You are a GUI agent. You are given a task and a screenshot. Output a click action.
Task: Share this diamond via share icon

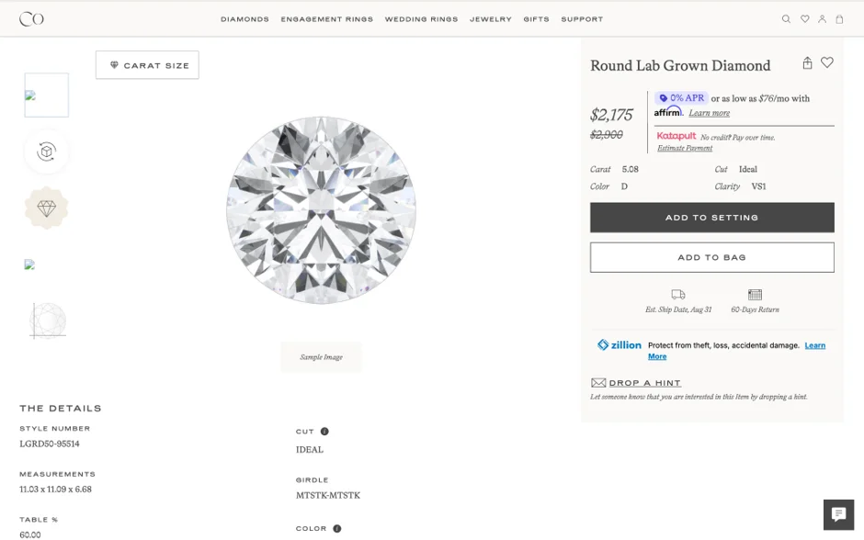pyautogui.click(x=807, y=62)
